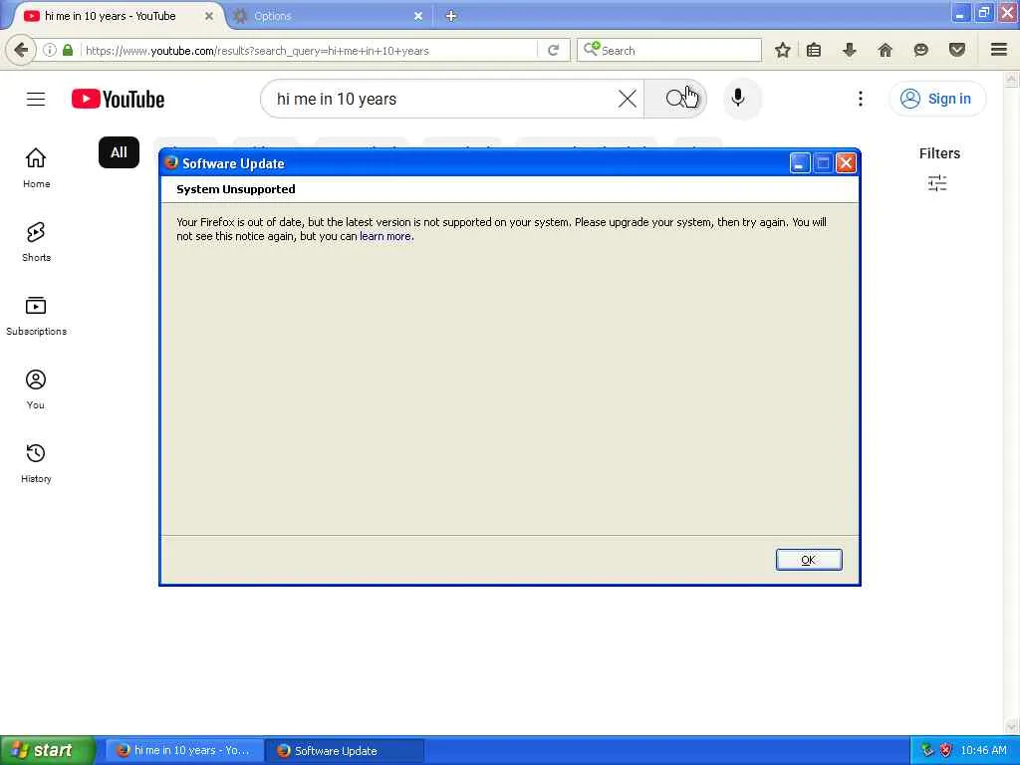Image resolution: width=1020 pixels, height=765 pixels.
Task: Click the 10:46 AM system clock
Action: click(983, 750)
